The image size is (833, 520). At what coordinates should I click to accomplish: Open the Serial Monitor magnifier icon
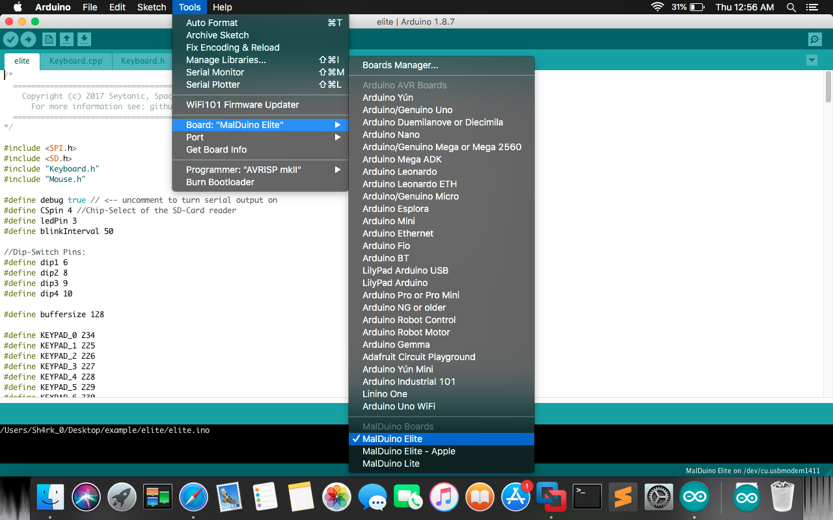[x=815, y=39]
